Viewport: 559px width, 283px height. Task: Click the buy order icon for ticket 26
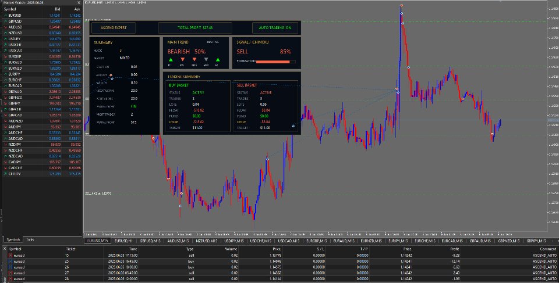point(10,267)
